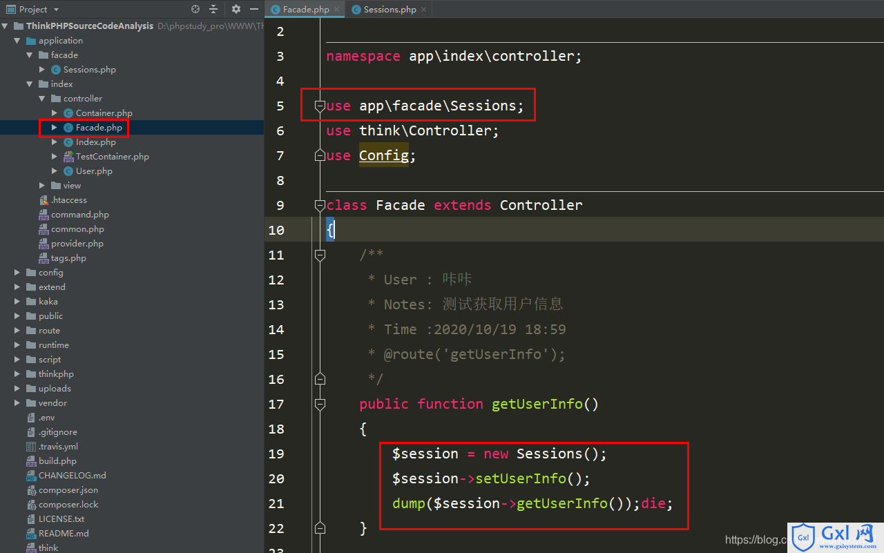Click the Config import on line 7

tap(384, 155)
